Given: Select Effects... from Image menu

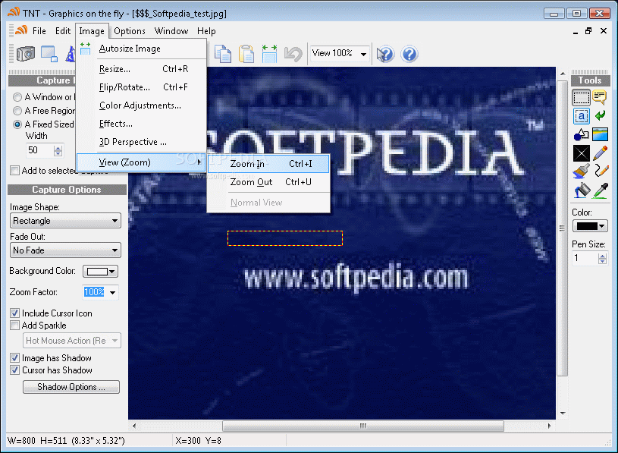Looking at the screenshot, I should click(142, 124).
